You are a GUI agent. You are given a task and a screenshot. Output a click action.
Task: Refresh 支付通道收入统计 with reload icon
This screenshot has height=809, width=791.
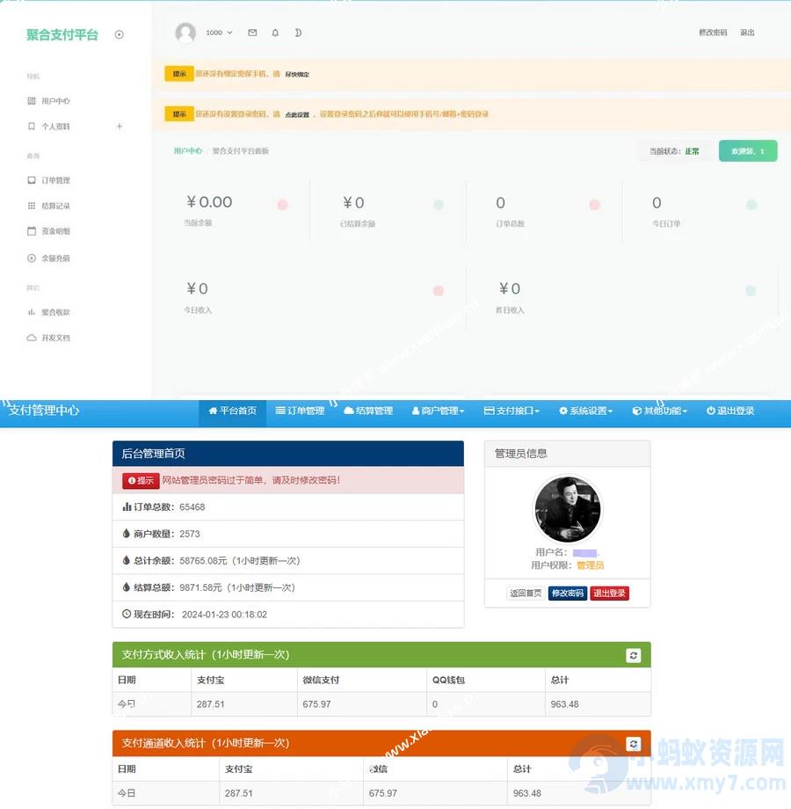pyautogui.click(x=633, y=743)
